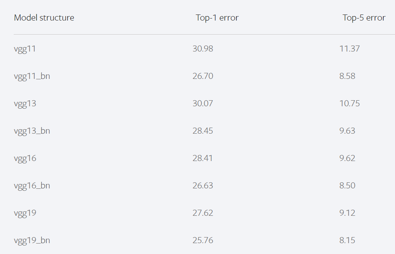Click the 30.07 error value

click(203, 104)
